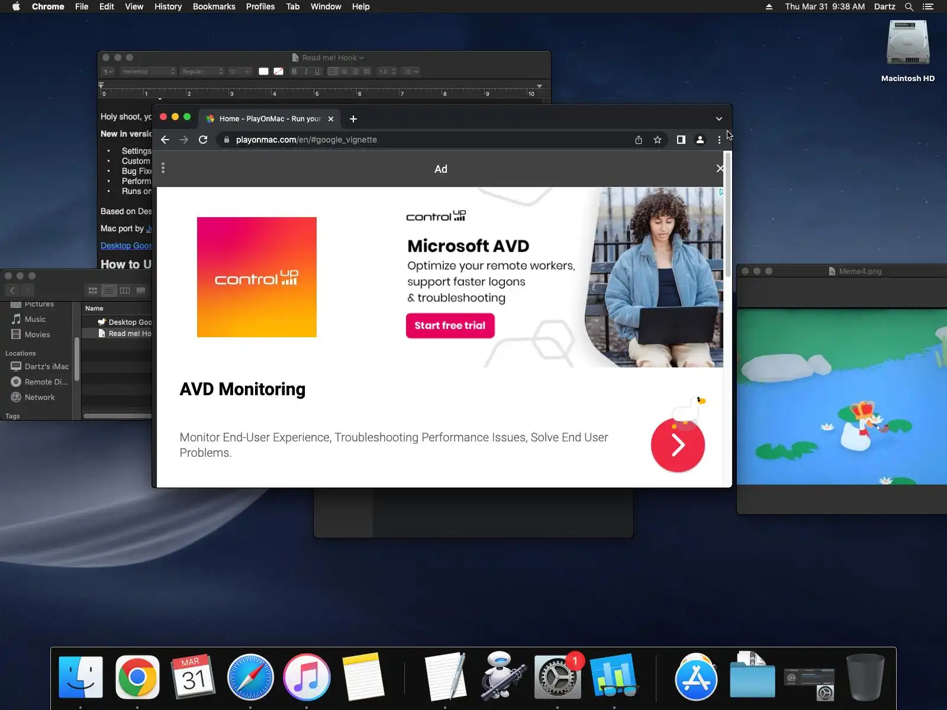Open the Regular typeface dropdown in TextEdit

(x=202, y=72)
